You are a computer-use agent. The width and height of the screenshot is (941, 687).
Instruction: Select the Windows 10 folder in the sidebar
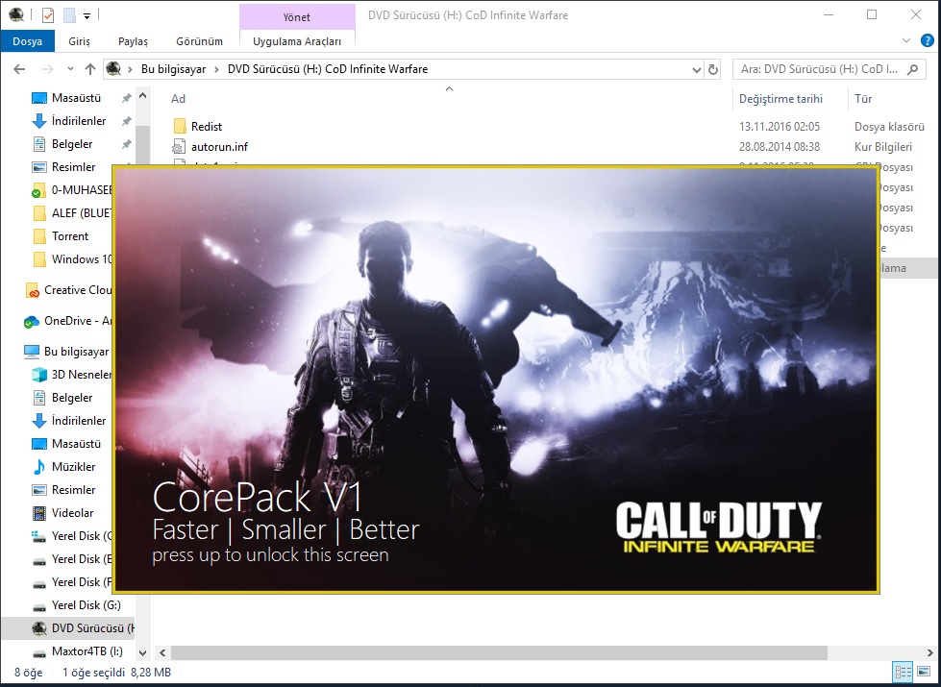(71, 259)
